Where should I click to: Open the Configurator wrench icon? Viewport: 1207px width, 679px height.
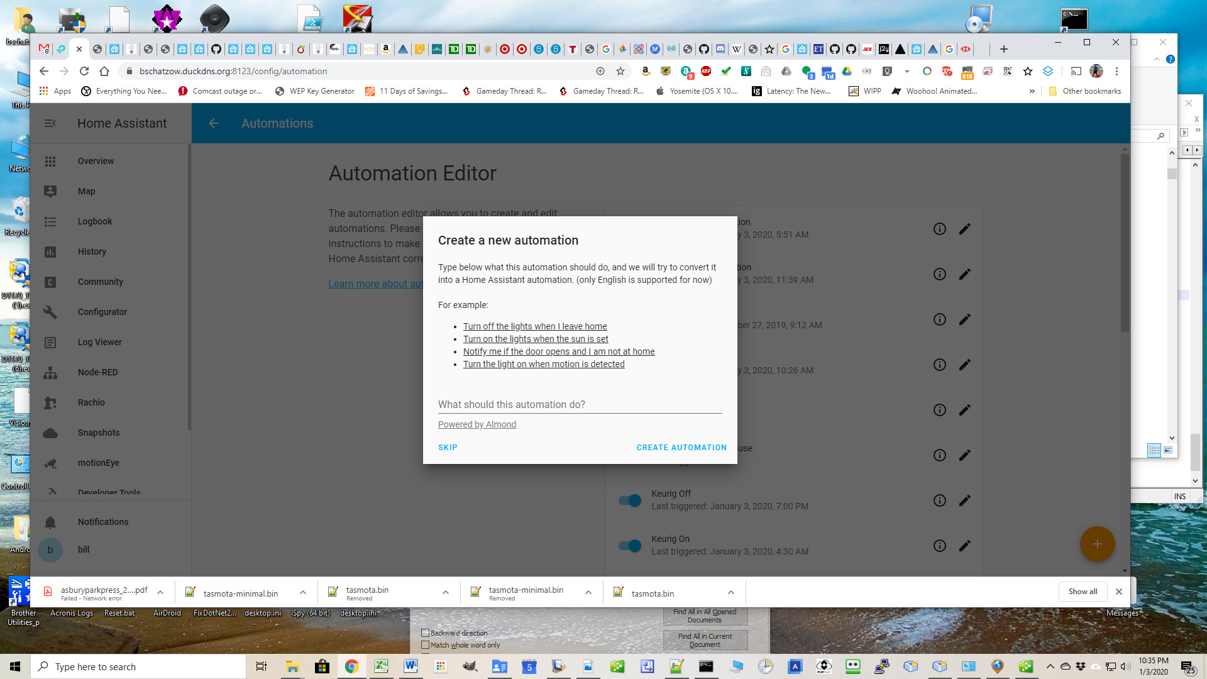(50, 312)
